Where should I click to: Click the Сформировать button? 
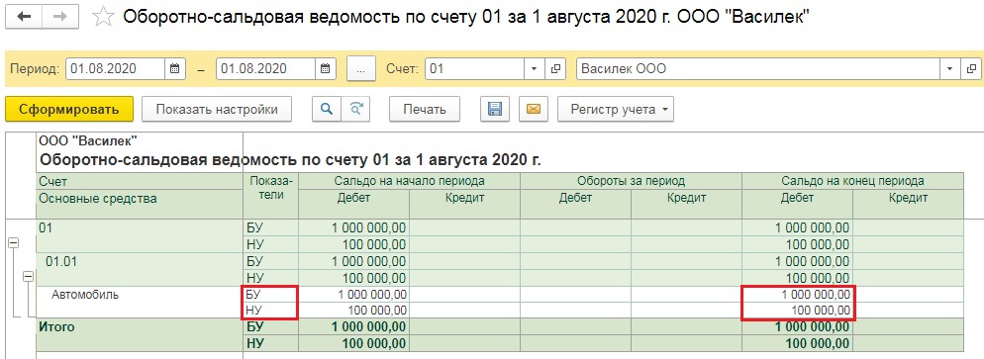tap(69, 109)
